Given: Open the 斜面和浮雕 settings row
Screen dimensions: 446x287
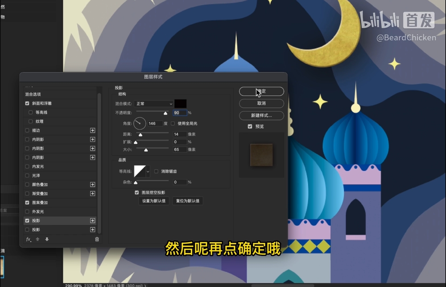Looking at the screenshot, I should pos(60,103).
